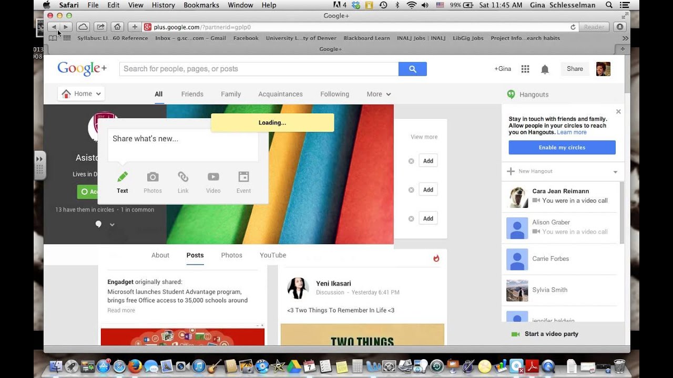
Task: Click Read more under the Engadget post
Action: [121, 310]
